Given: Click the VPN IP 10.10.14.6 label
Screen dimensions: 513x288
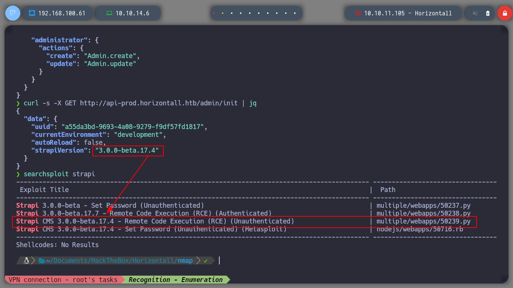Looking at the screenshot, I should click(132, 13).
